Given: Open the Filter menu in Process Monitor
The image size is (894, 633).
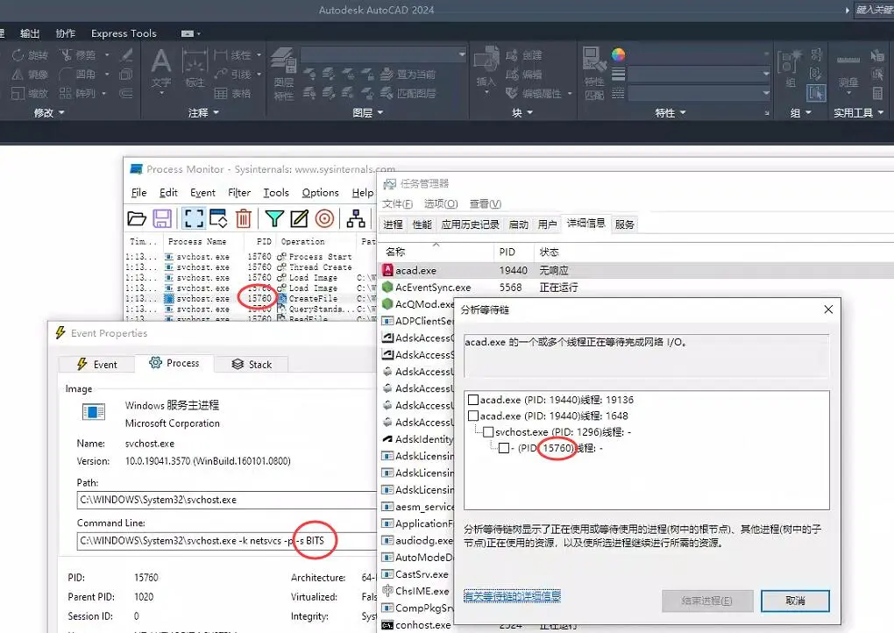Looking at the screenshot, I should pyautogui.click(x=239, y=193).
